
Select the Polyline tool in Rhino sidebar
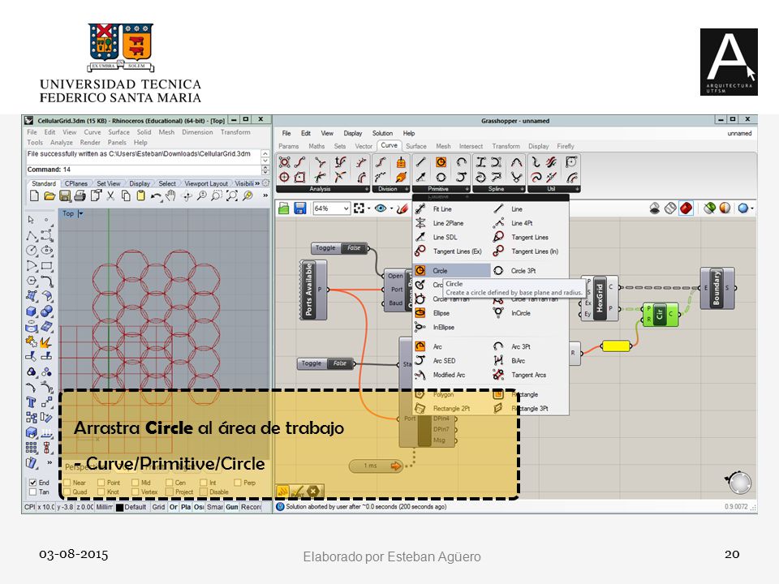[32, 235]
